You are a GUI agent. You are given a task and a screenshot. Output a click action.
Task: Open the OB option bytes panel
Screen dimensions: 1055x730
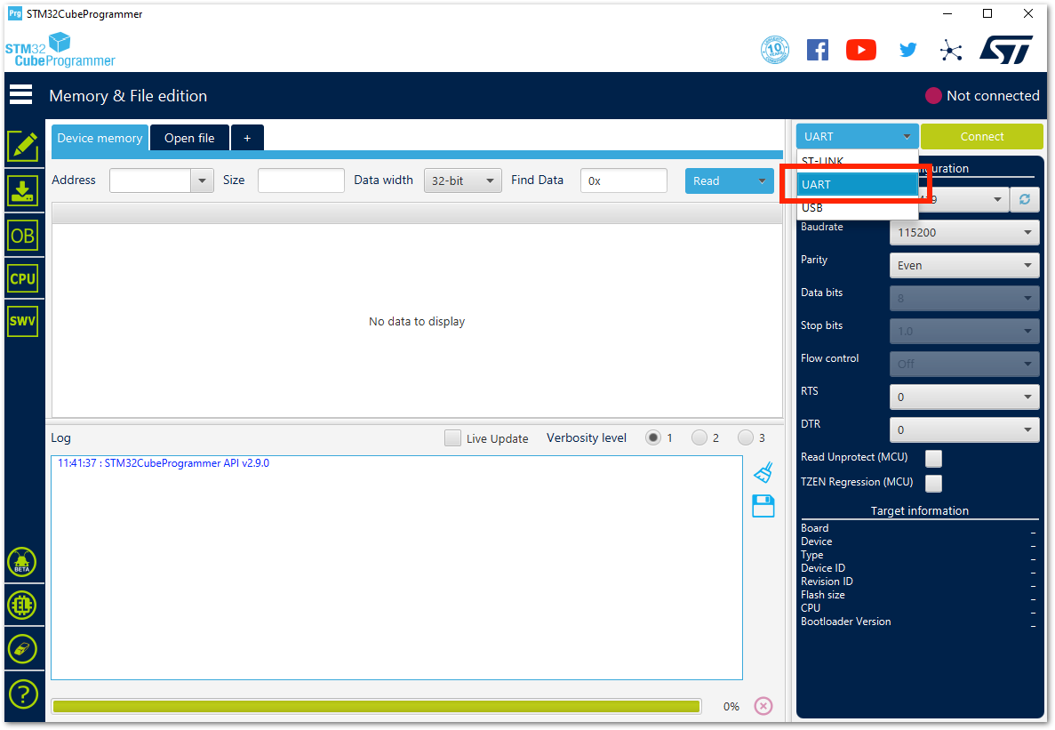(23, 236)
